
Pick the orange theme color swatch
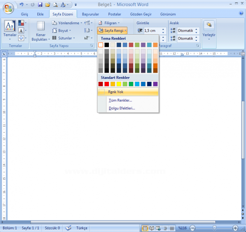pyautogui.click(x=155, y=45)
